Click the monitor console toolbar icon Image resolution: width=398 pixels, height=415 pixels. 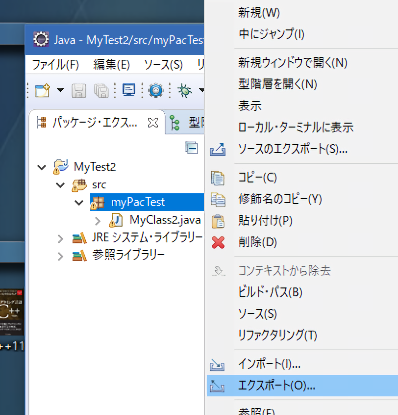pos(129,90)
